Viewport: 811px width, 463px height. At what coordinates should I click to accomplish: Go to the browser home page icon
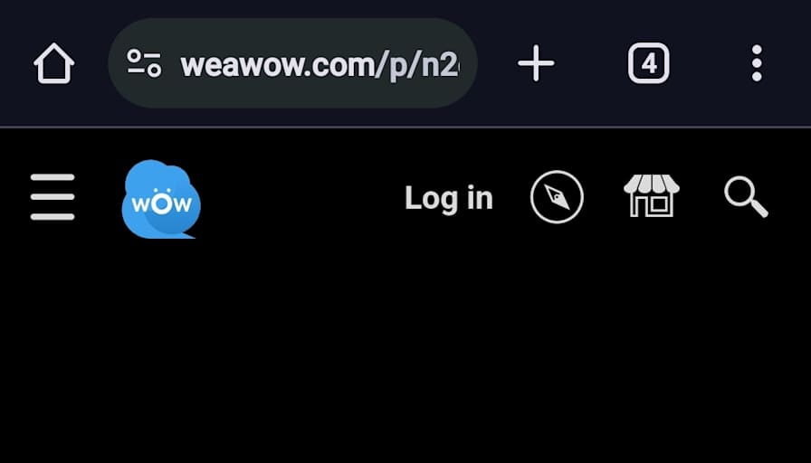coord(53,63)
